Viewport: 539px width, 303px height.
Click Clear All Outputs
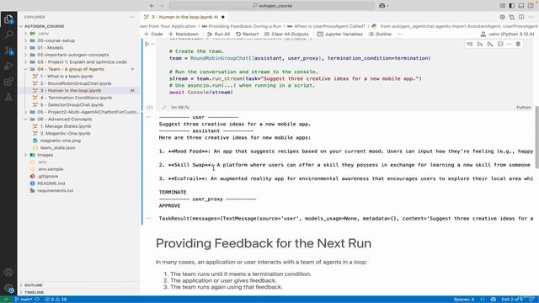[x=286, y=34]
